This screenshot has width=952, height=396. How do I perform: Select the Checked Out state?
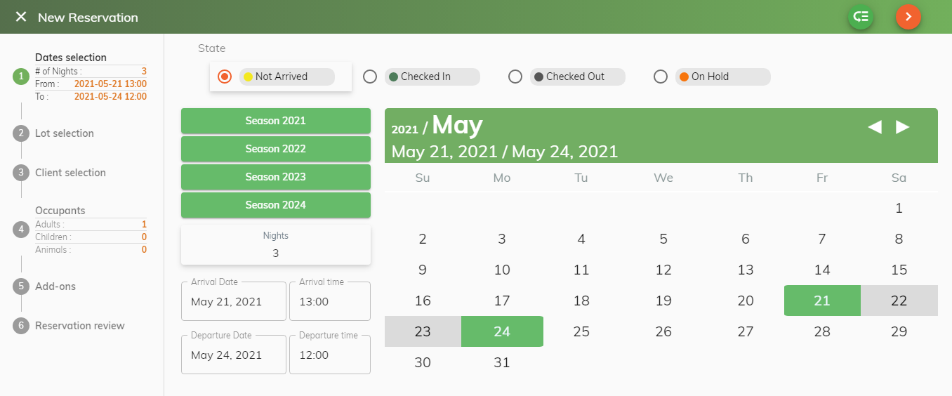[x=515, y=77]
